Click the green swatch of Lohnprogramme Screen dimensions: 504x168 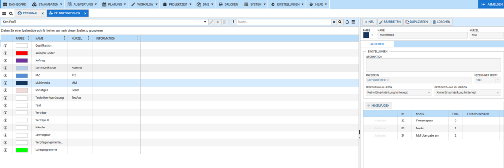pos(22,150)
